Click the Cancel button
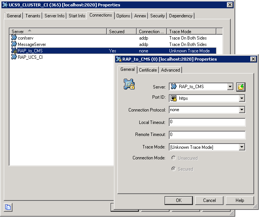 click(209, 200)
